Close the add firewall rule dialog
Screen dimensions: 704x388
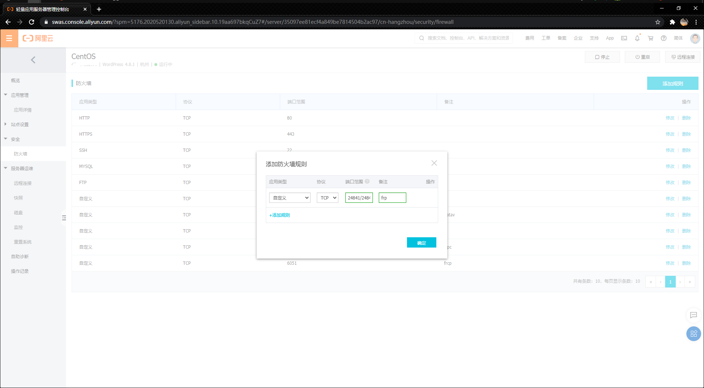coord(434,163)
